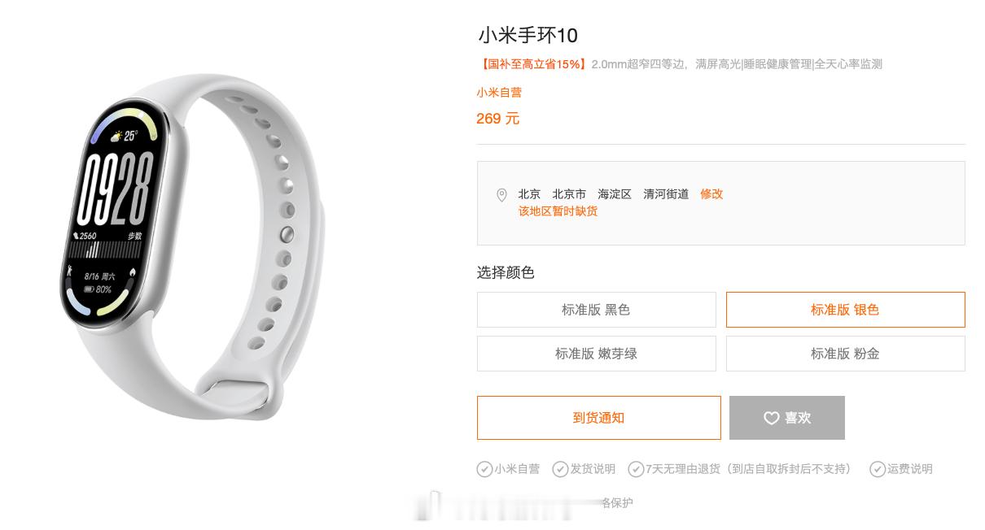Viewport: 985px width, 530px height.
Task: Click 修改 to change delivery address
Action: (711, 193)
